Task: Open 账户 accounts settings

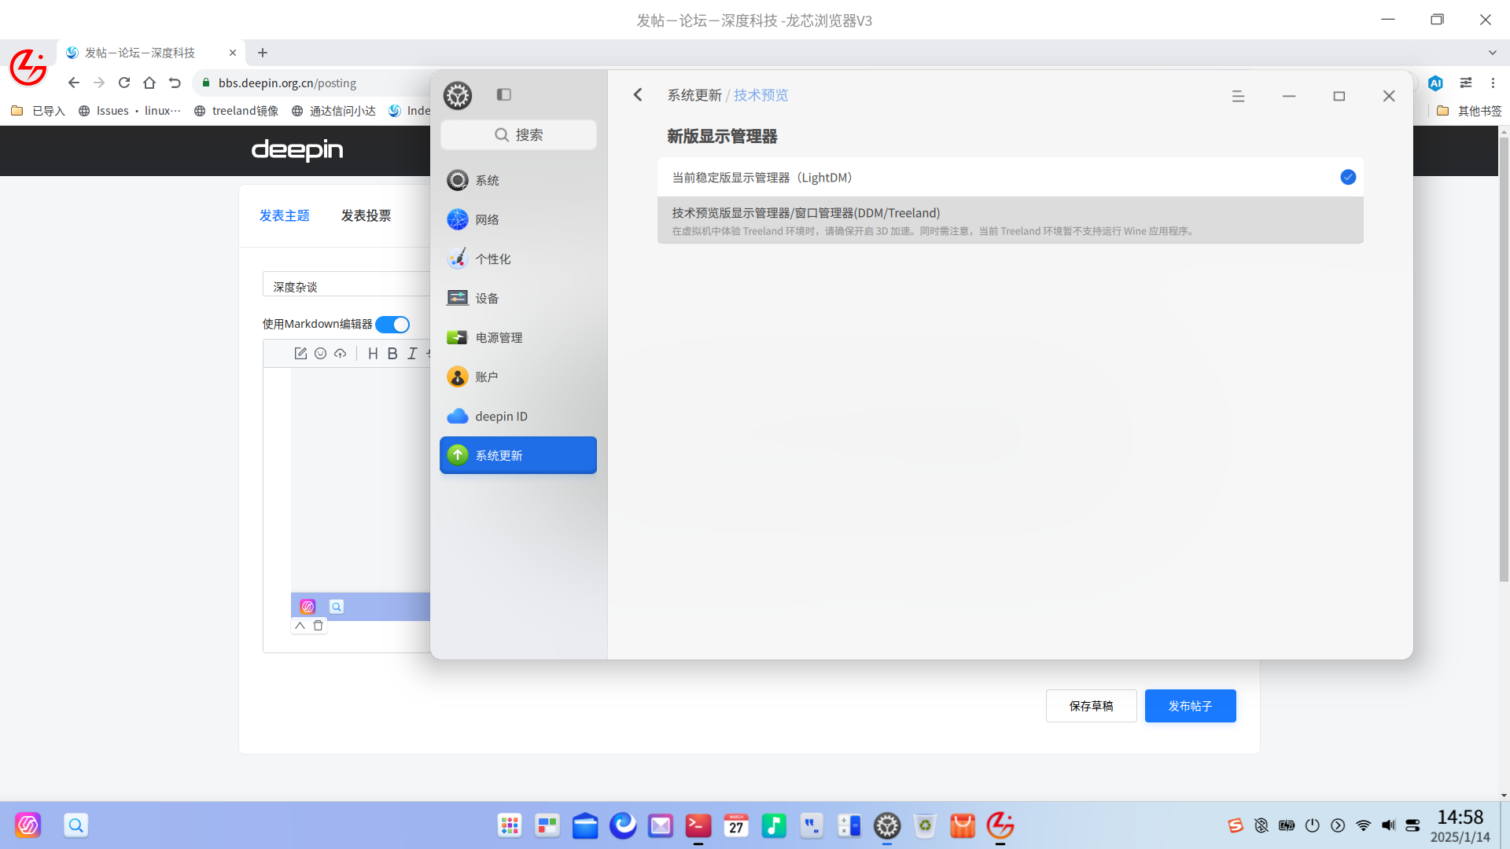Action: tap(517, 377)
